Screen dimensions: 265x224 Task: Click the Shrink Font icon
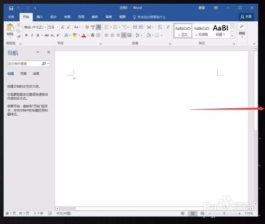(68, 27)
